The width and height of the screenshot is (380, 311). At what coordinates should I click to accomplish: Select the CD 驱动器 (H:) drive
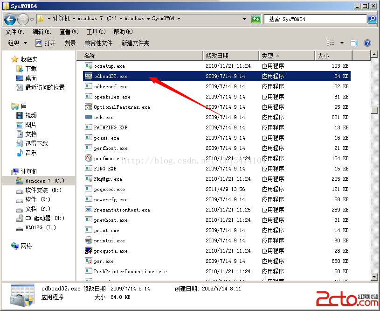[40, 218]
